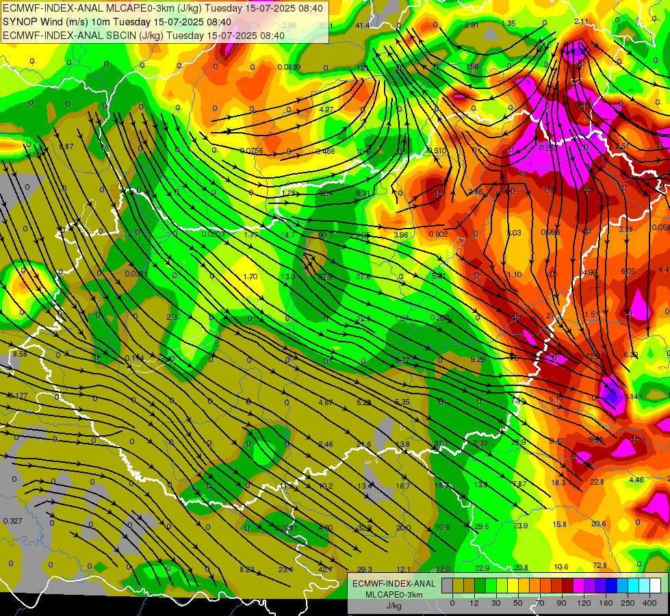The width and height of the screenshot is (670, 616).
Task: Click the gray swatch in the legend
Action: coord(447,585)
